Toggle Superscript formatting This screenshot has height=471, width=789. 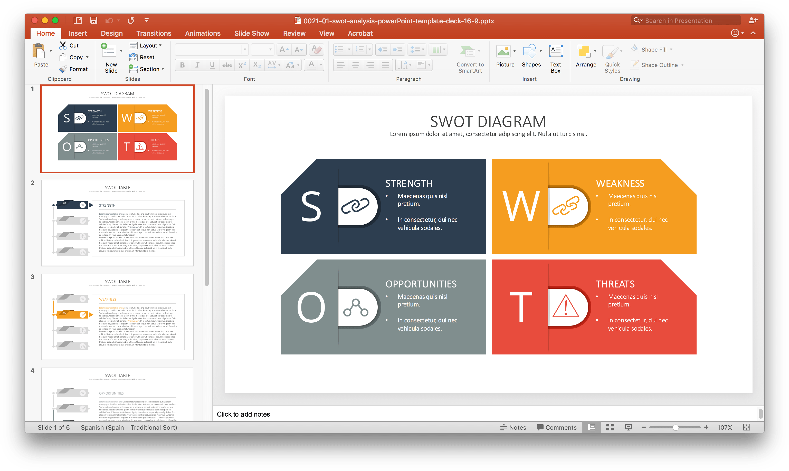tap(242, 65)
